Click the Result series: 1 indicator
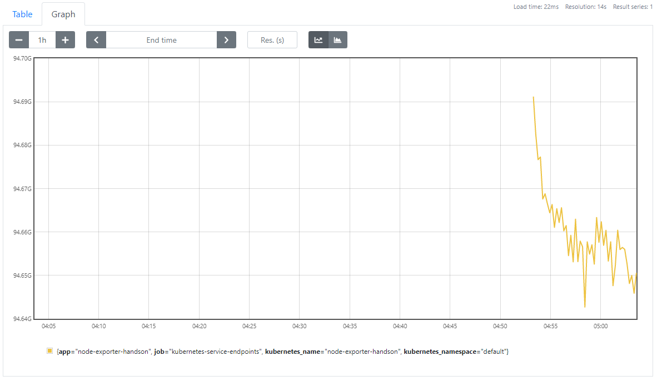Image resolution: width=657 pixels, height=381 pixels. point(633,7)
